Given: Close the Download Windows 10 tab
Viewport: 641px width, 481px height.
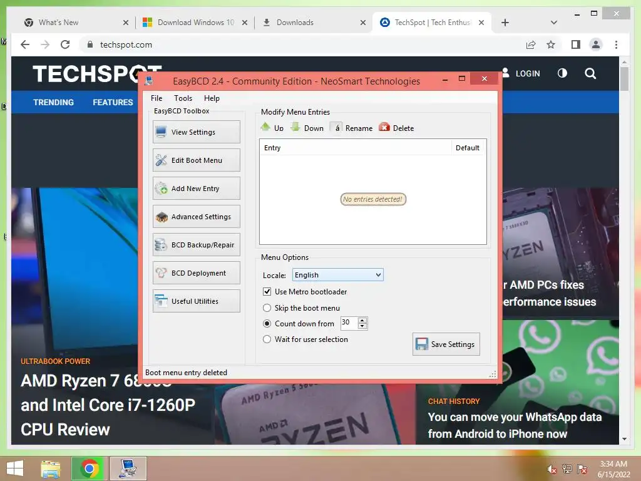Looking at the screenshot, I should [x=245, y=23].
